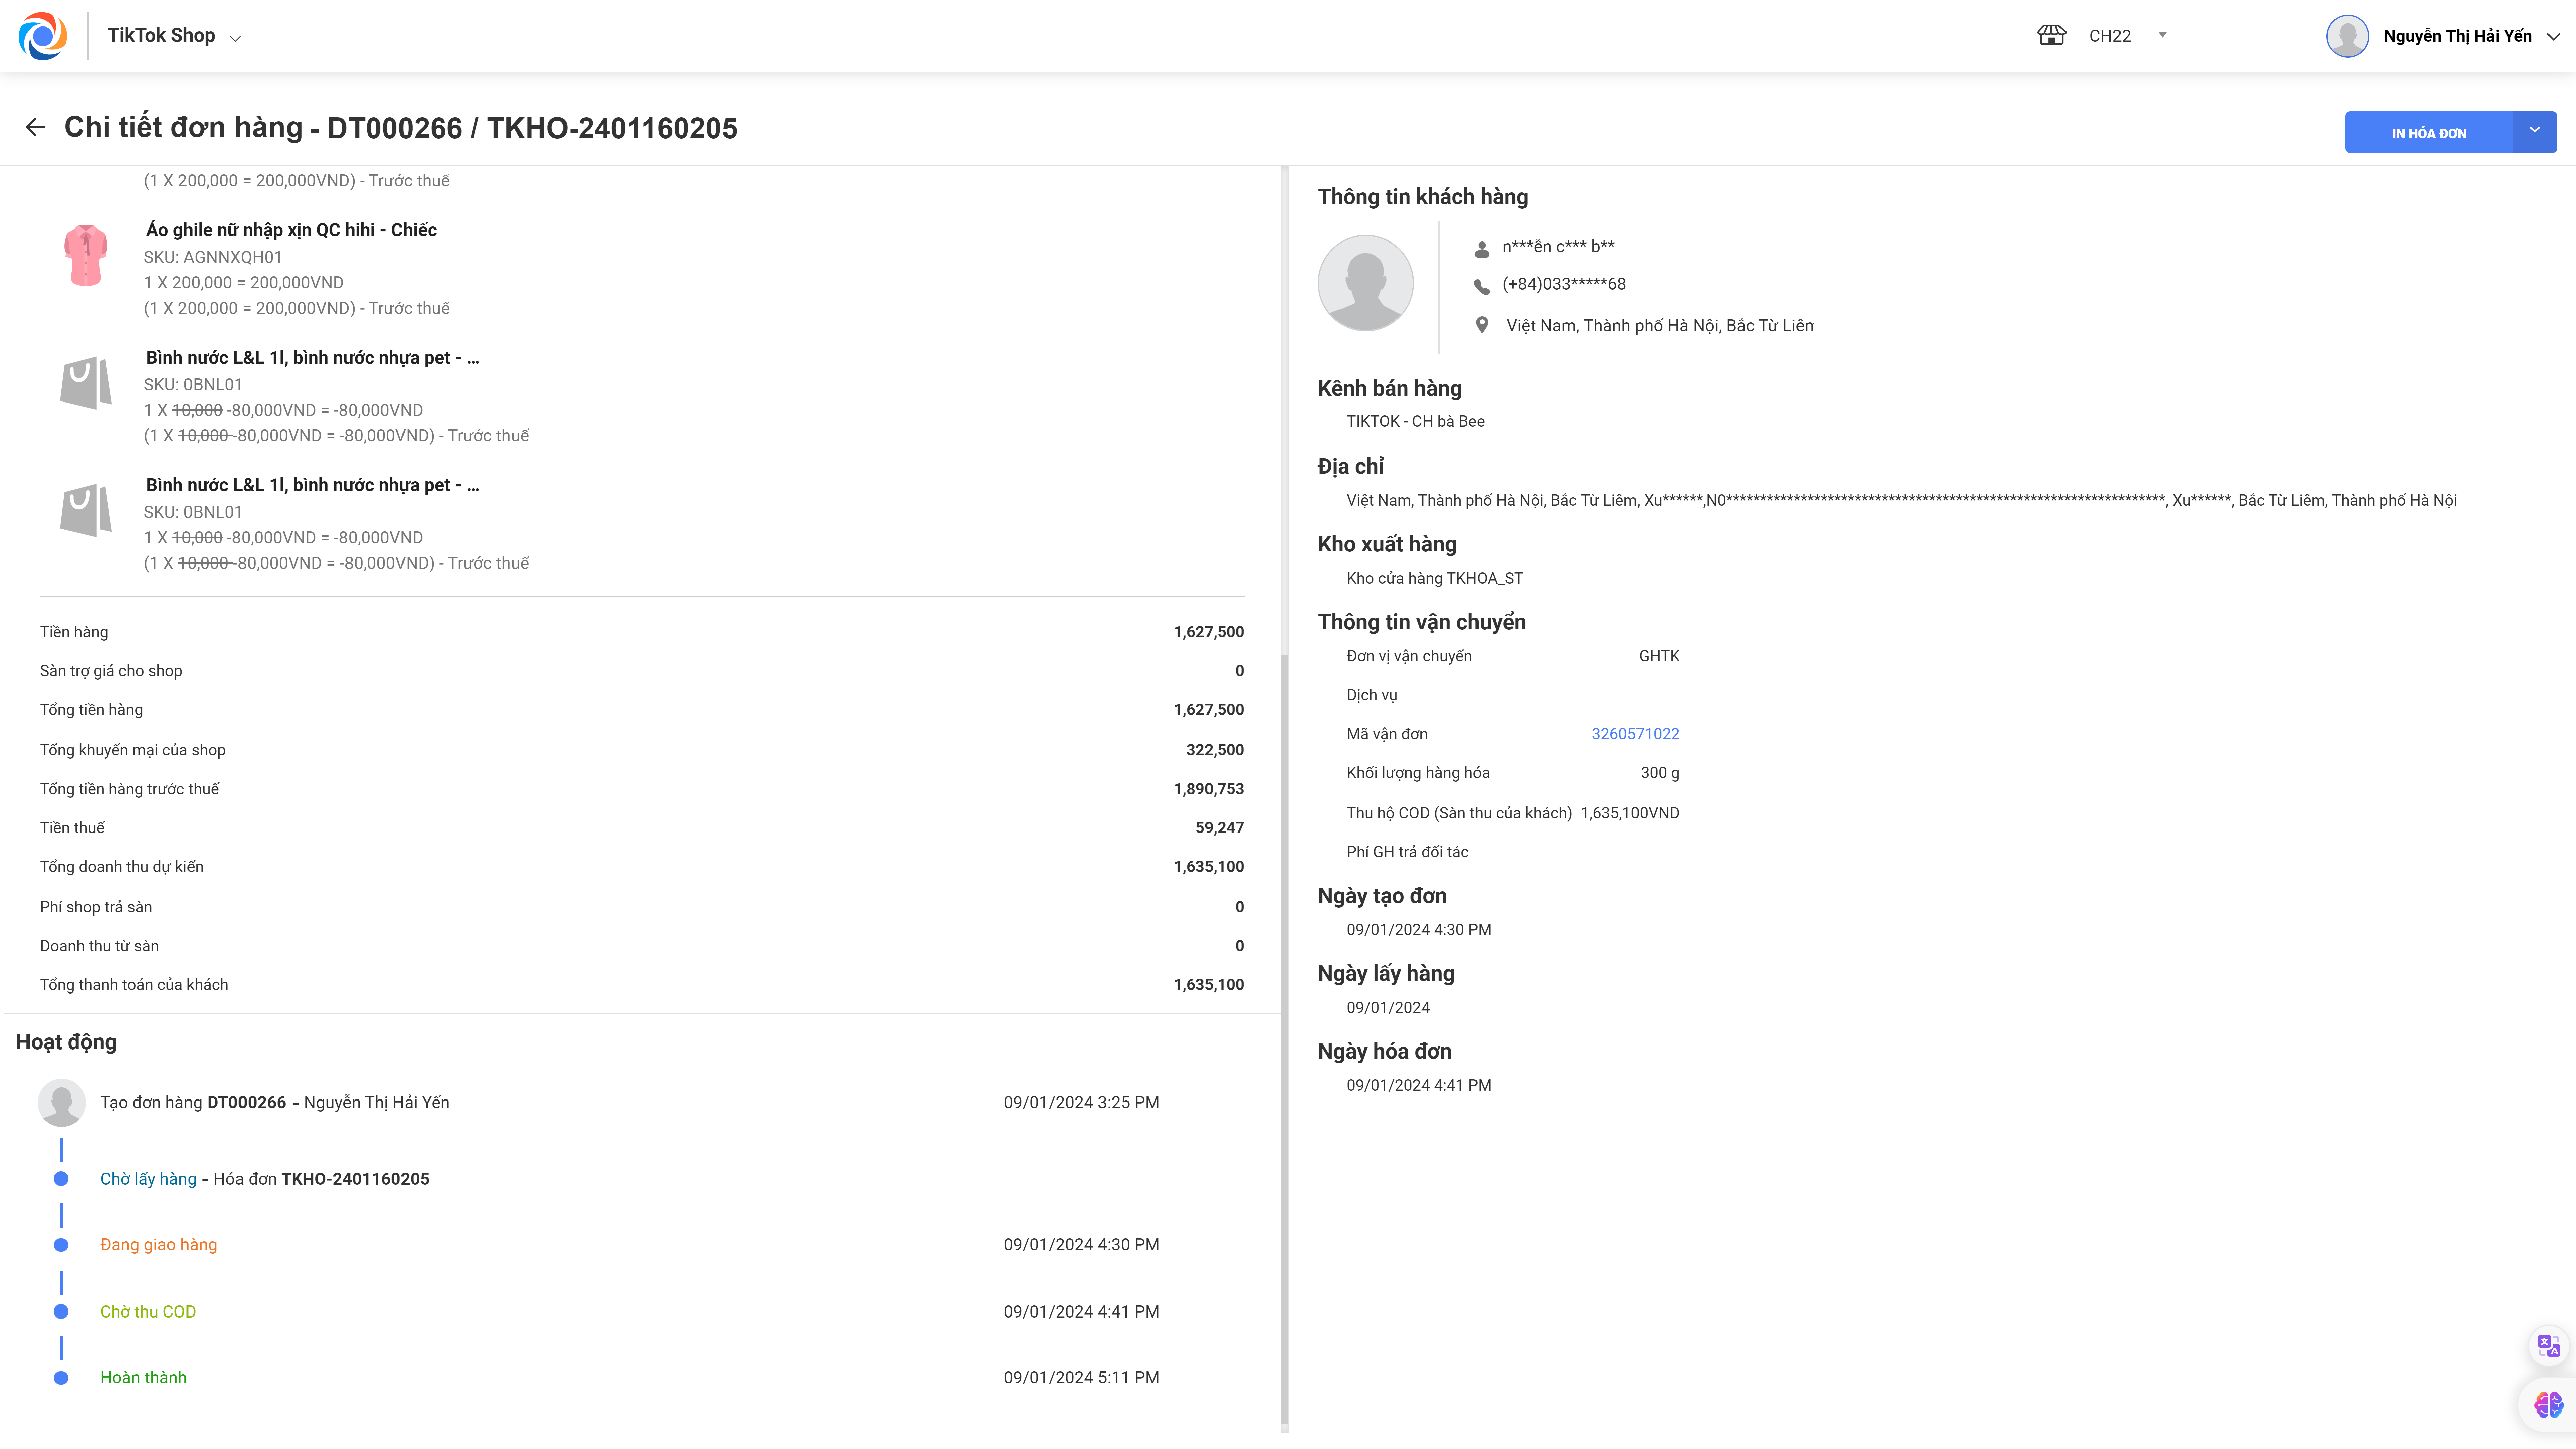This screenshot has height=1449, width=2576.
Task: Click first Bình nước L&L product thumbnail
Action: (86, 383)
